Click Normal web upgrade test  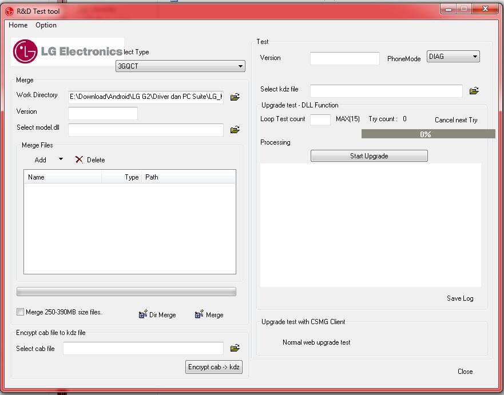pos(316,342)
